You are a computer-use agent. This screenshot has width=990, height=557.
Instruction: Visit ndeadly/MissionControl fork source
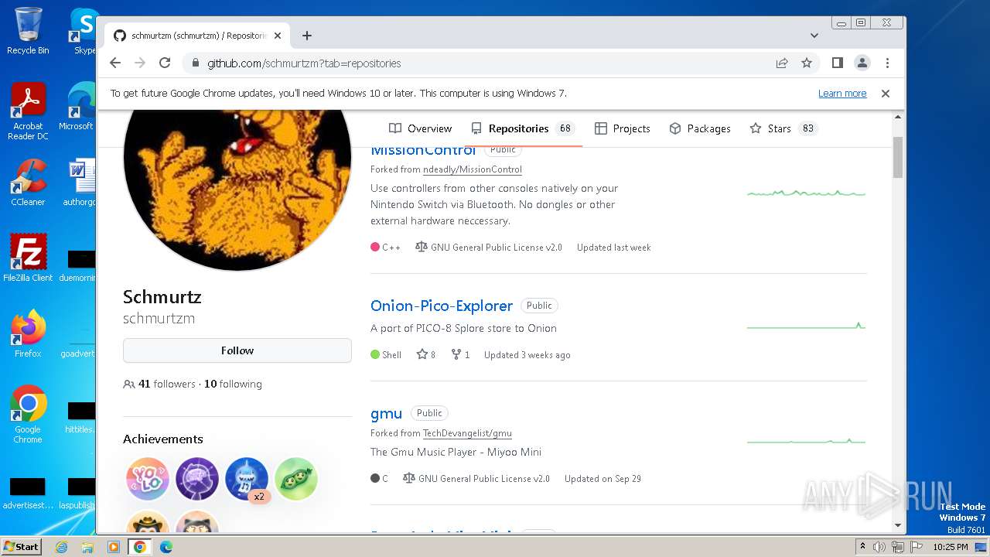(473, 169)
